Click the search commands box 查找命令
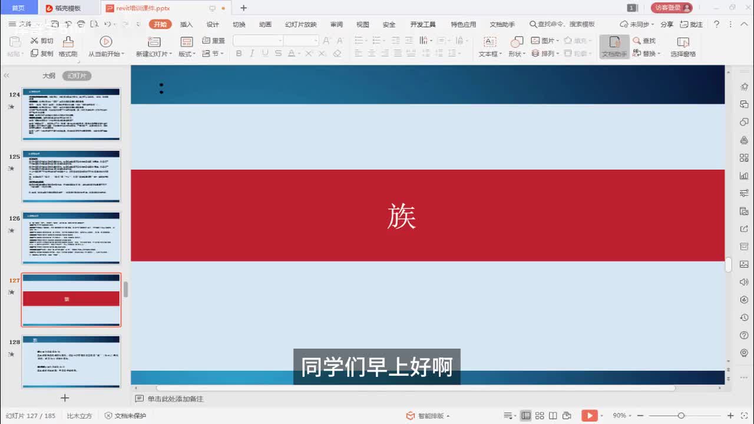This screenshot has width=754, height=424. [562, 24]
